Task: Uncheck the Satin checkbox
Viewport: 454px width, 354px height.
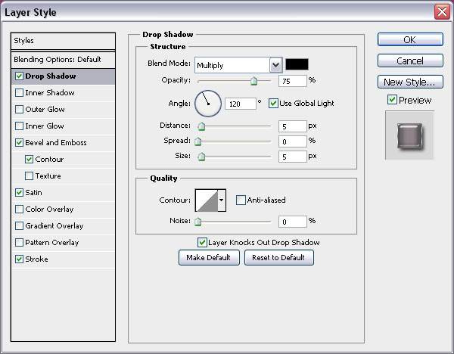Action: click(x=19, y=192)
